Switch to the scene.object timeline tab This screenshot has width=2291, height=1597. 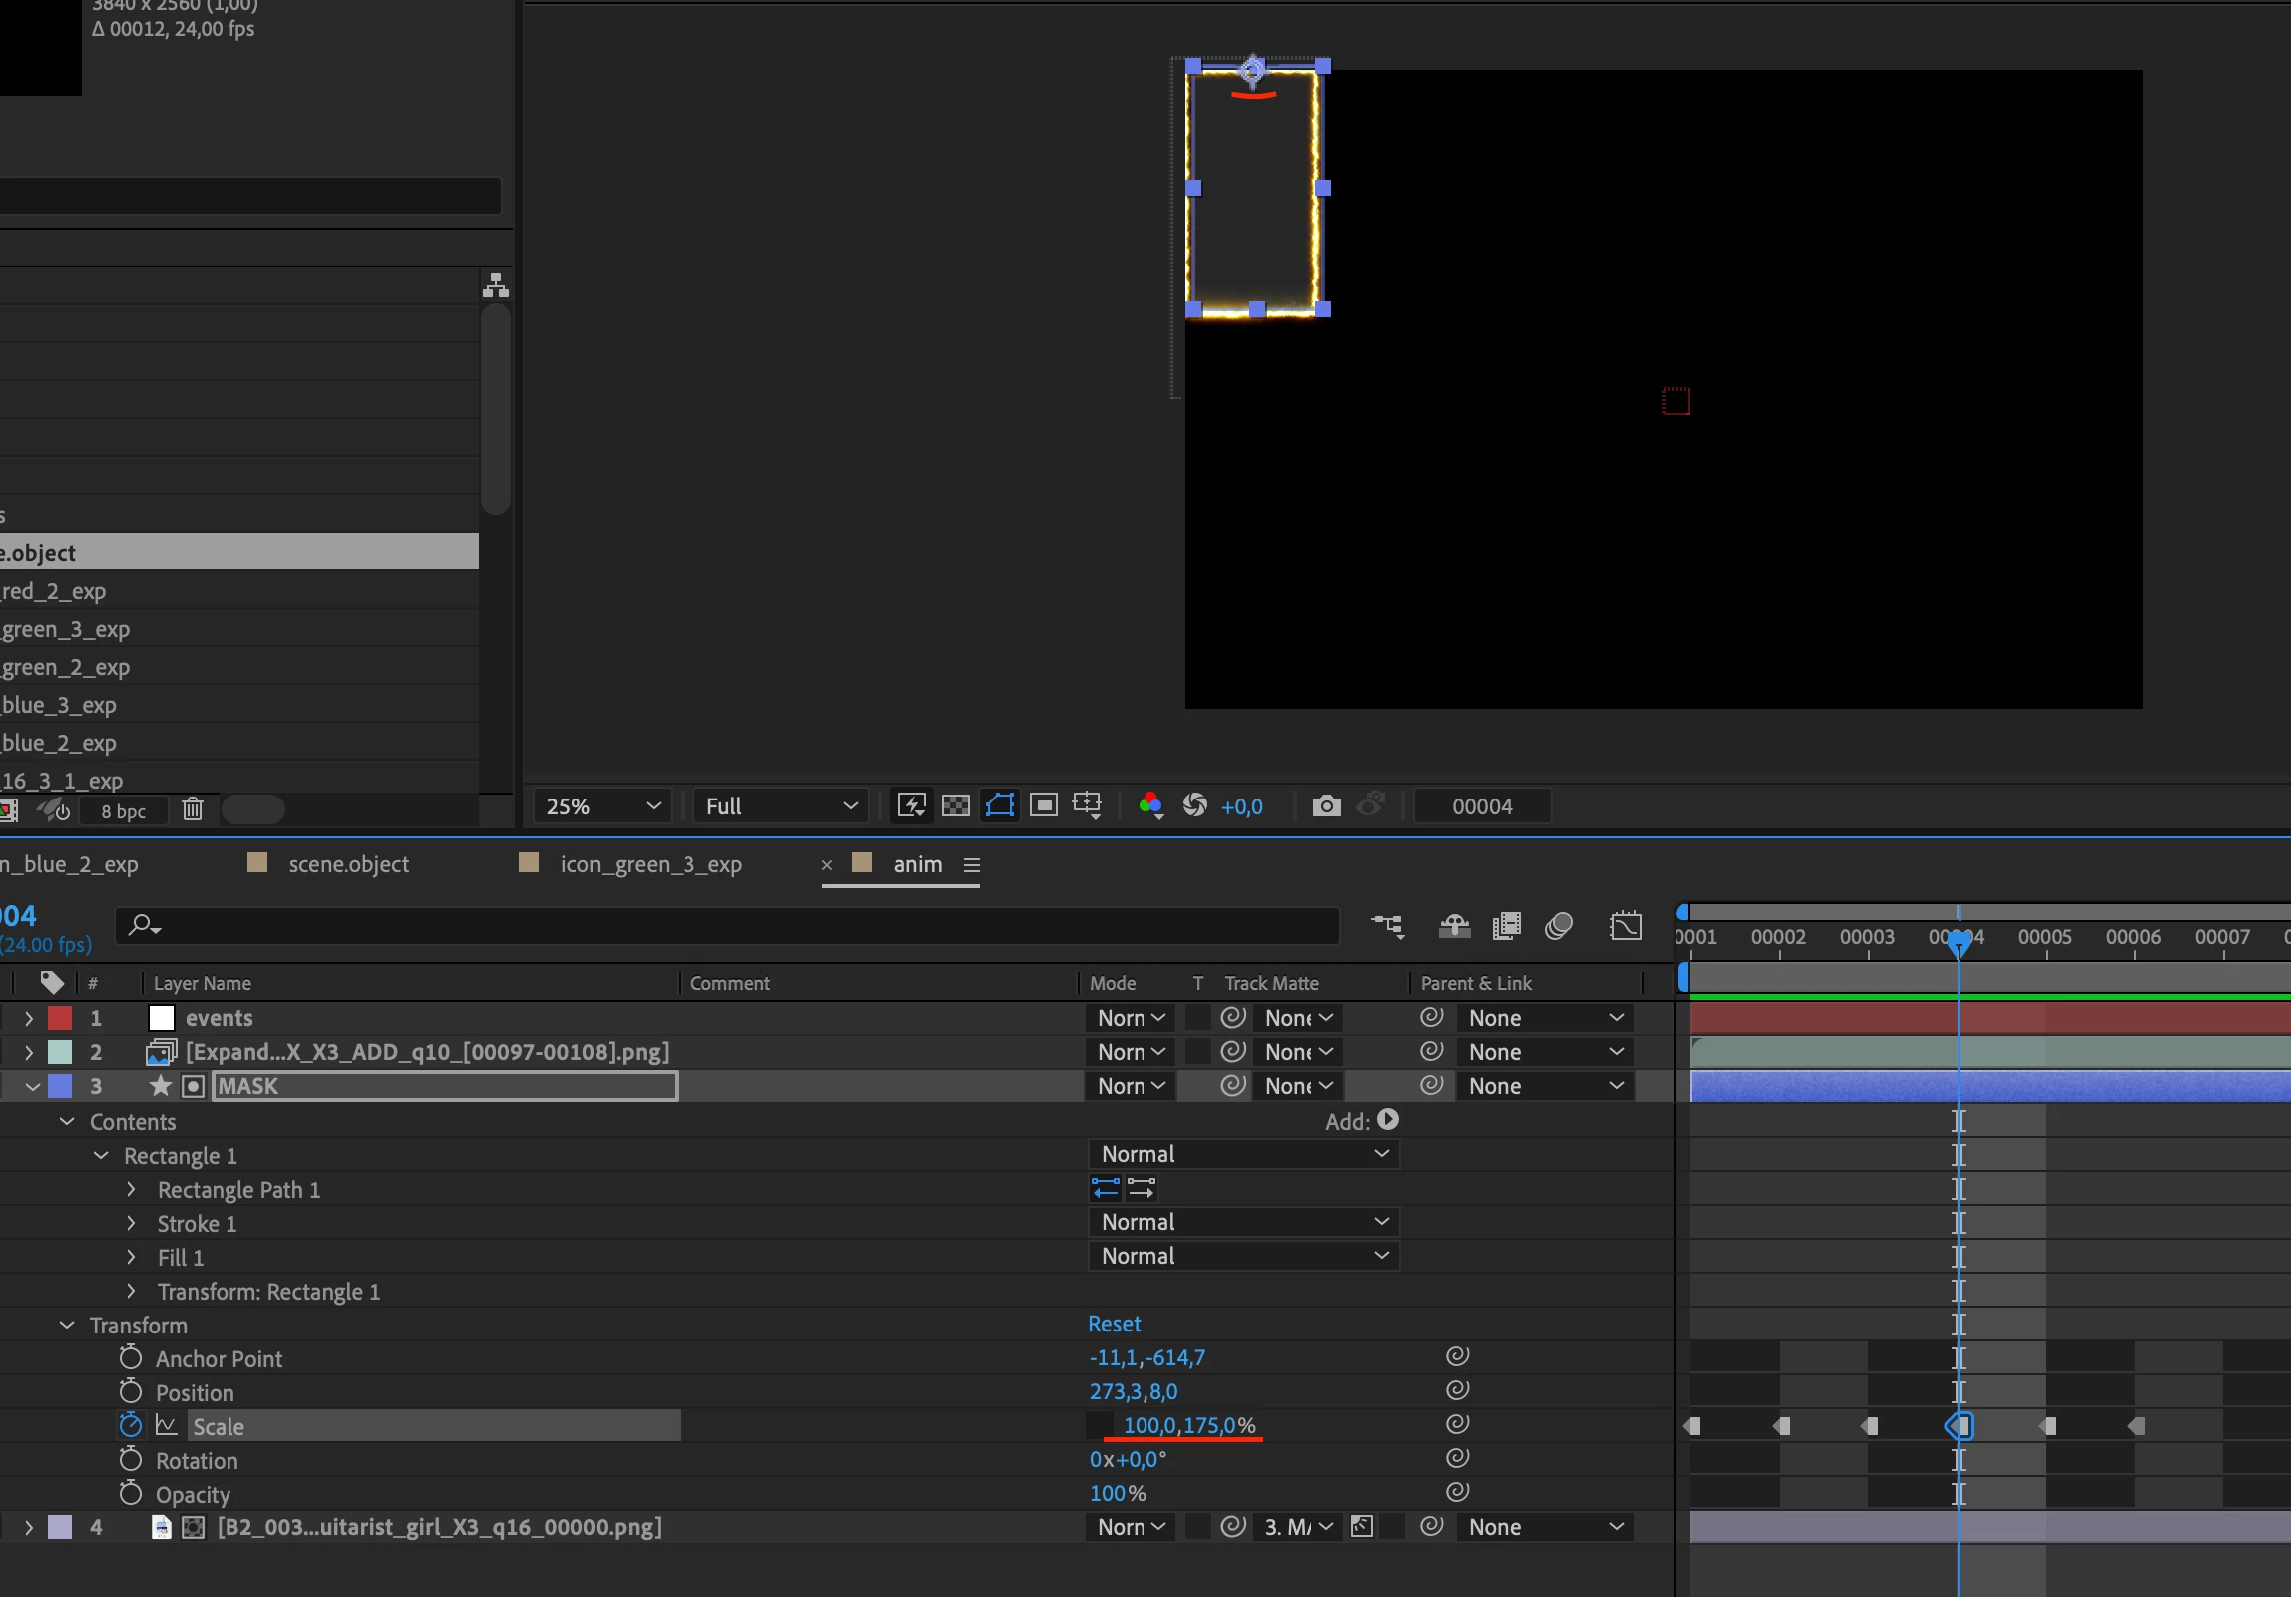pos(347,864)
